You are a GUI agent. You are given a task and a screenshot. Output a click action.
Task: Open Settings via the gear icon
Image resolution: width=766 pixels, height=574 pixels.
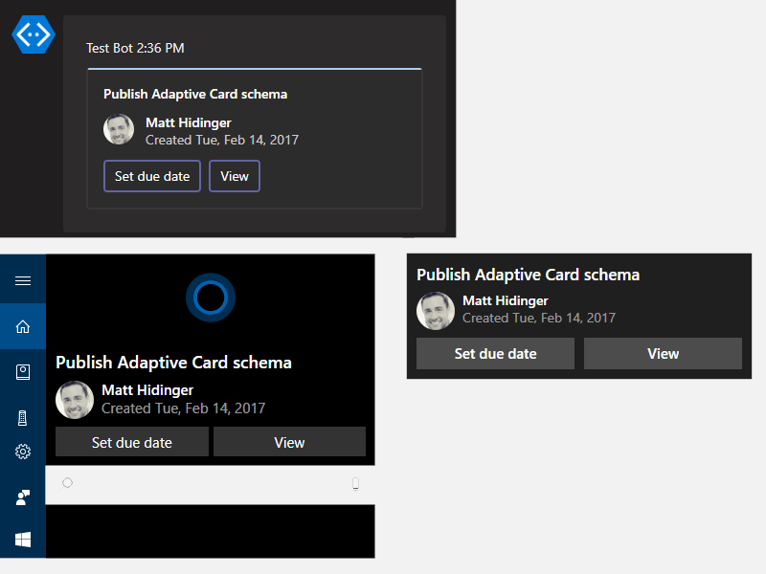pyautogui.click(x=22, y=452)
